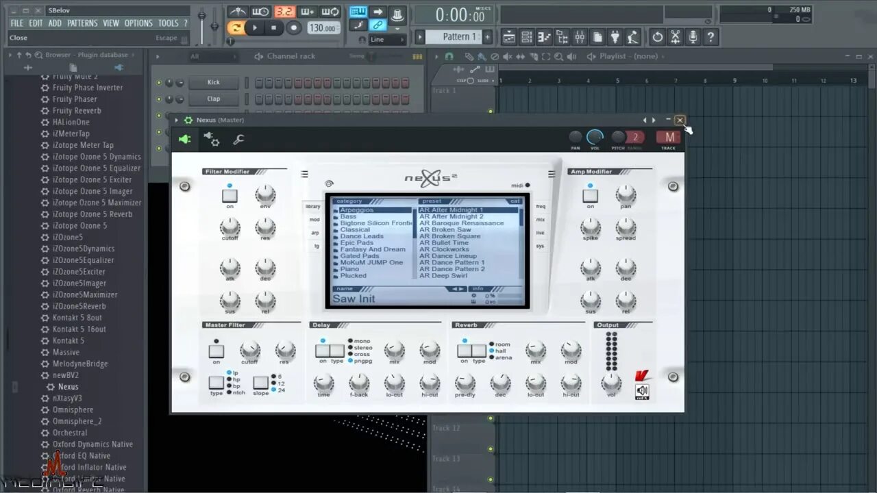Image resolution: width=877 pixels, height=493 pixels.
Task: Select the Nexus arp tab
Action: click(x=314, y=233)
